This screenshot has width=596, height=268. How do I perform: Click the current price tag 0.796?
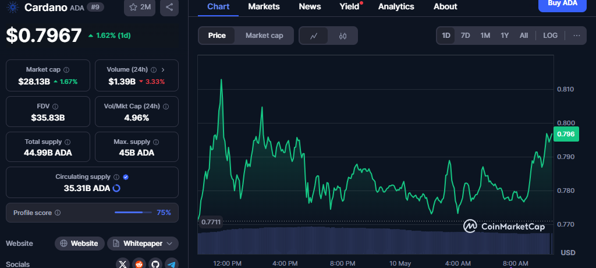[x=566, y=134]
